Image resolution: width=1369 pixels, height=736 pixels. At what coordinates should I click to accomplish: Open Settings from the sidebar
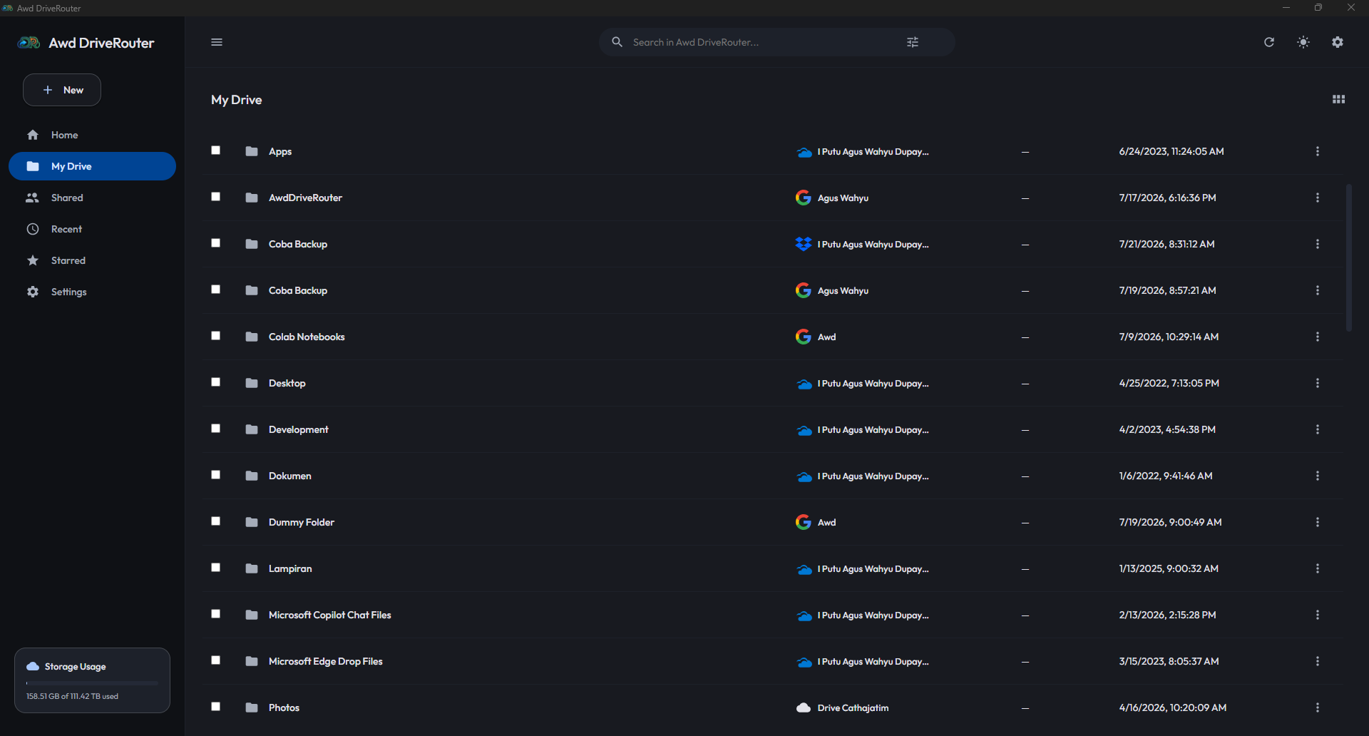coord(92,292)
